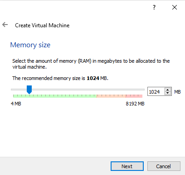Proceed by clicking the Next button
The width and height of the screenshot is (185, 175).
127,166
